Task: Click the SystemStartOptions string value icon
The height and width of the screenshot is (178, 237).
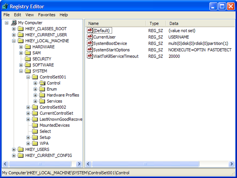Action: pyautogui.click(x=90, y=50)
